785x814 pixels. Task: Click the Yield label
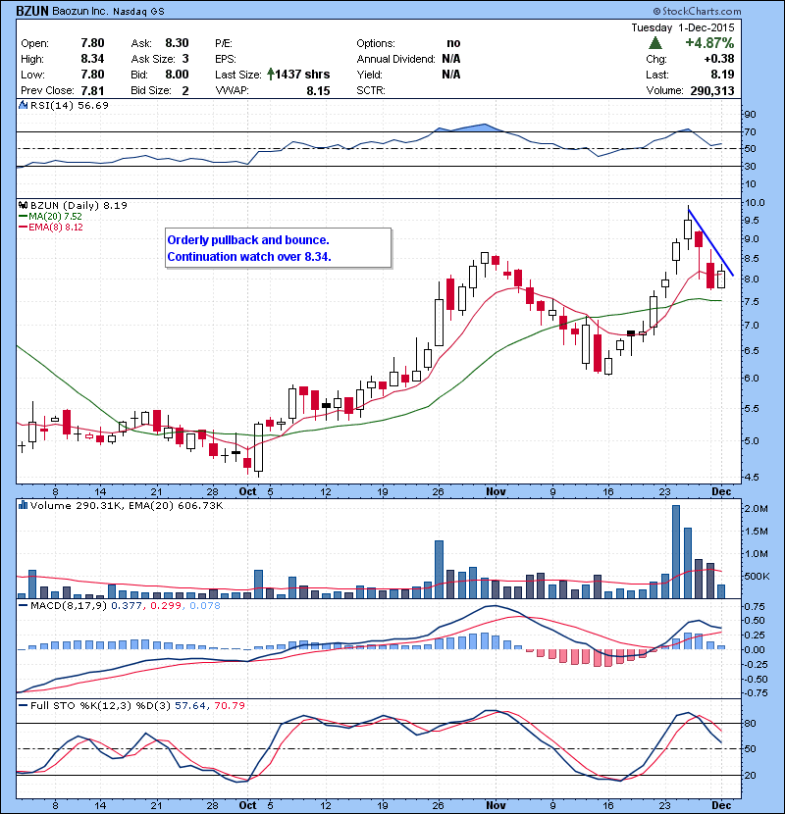coord(369,75)
